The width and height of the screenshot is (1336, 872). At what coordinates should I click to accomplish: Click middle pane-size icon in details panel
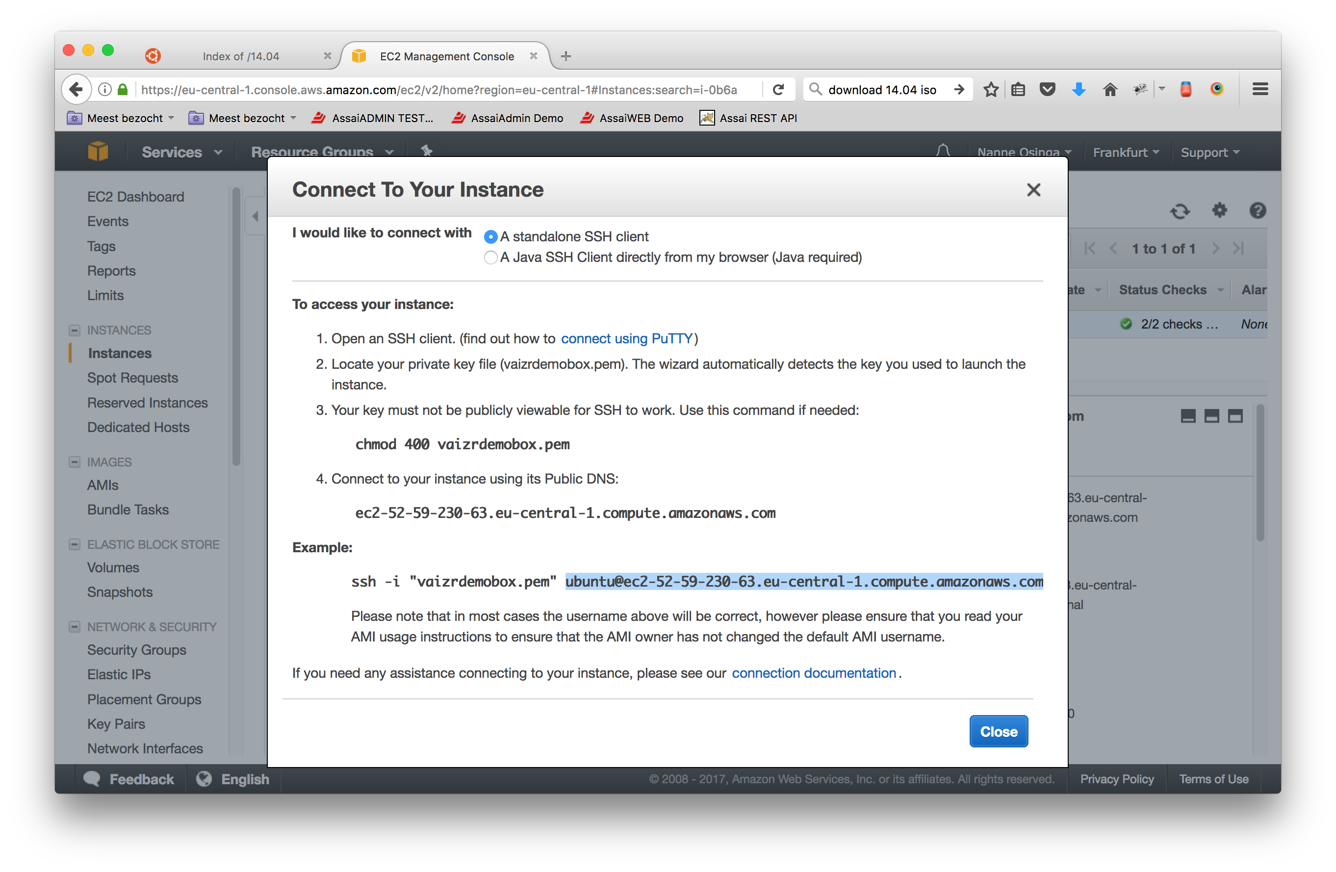point(1211,416)
